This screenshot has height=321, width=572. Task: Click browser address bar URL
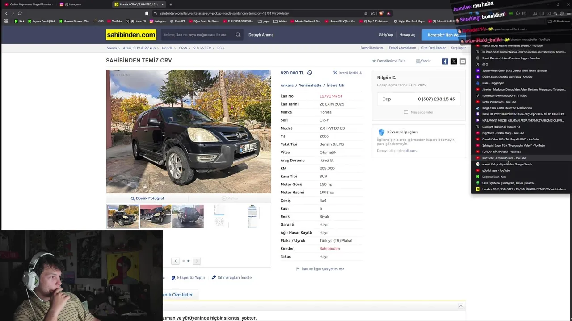point(224,13)
